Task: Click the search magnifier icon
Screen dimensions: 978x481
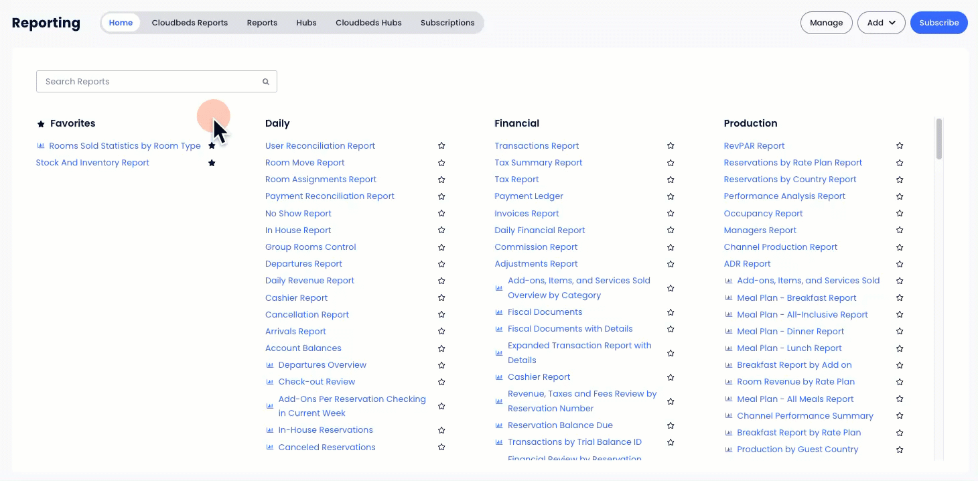Action: pos(266,82)
